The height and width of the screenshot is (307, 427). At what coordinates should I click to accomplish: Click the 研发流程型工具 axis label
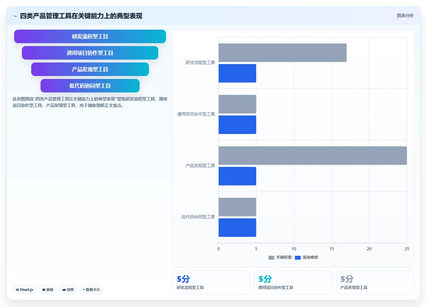(x=200, y=62)
